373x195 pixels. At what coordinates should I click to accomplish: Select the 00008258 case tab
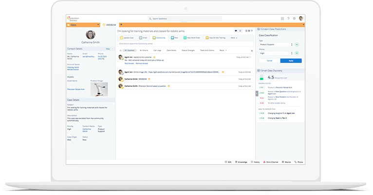110,24
